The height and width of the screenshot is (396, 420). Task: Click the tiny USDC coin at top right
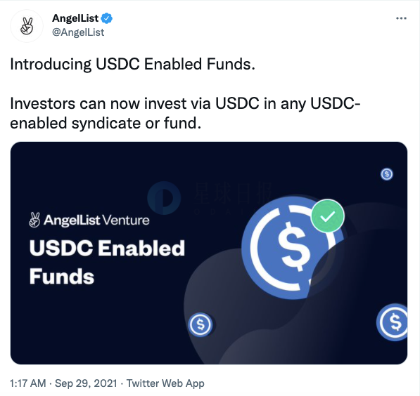pyautogui.click(x=386, y=174)
